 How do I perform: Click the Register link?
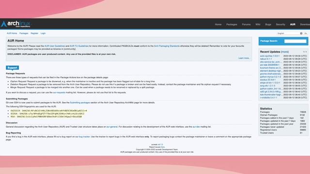coord(34,33)
